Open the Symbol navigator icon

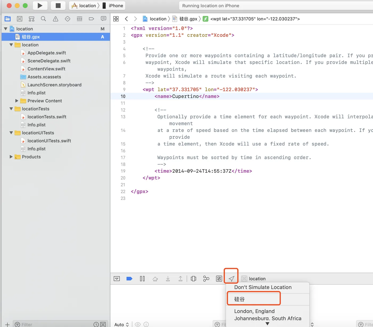click(31, 19)
